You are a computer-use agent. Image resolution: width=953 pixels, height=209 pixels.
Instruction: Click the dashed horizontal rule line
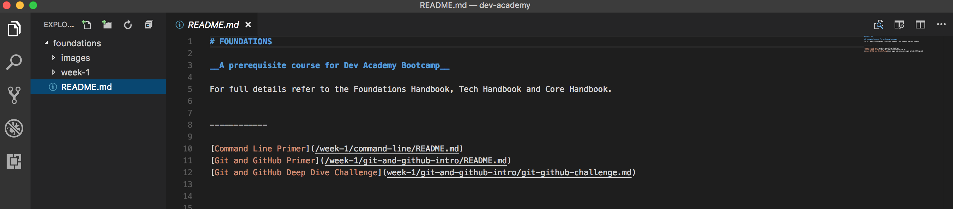coord(238,125)
